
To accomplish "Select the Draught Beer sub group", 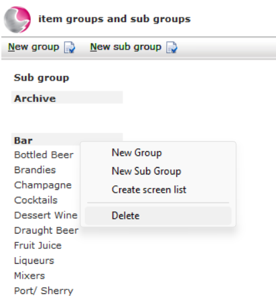I will coord(46,231).
